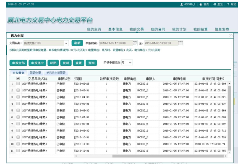243x166 pixels.
Task: Toggle the select-all header checkbox
Action: [x=18, y=78]
